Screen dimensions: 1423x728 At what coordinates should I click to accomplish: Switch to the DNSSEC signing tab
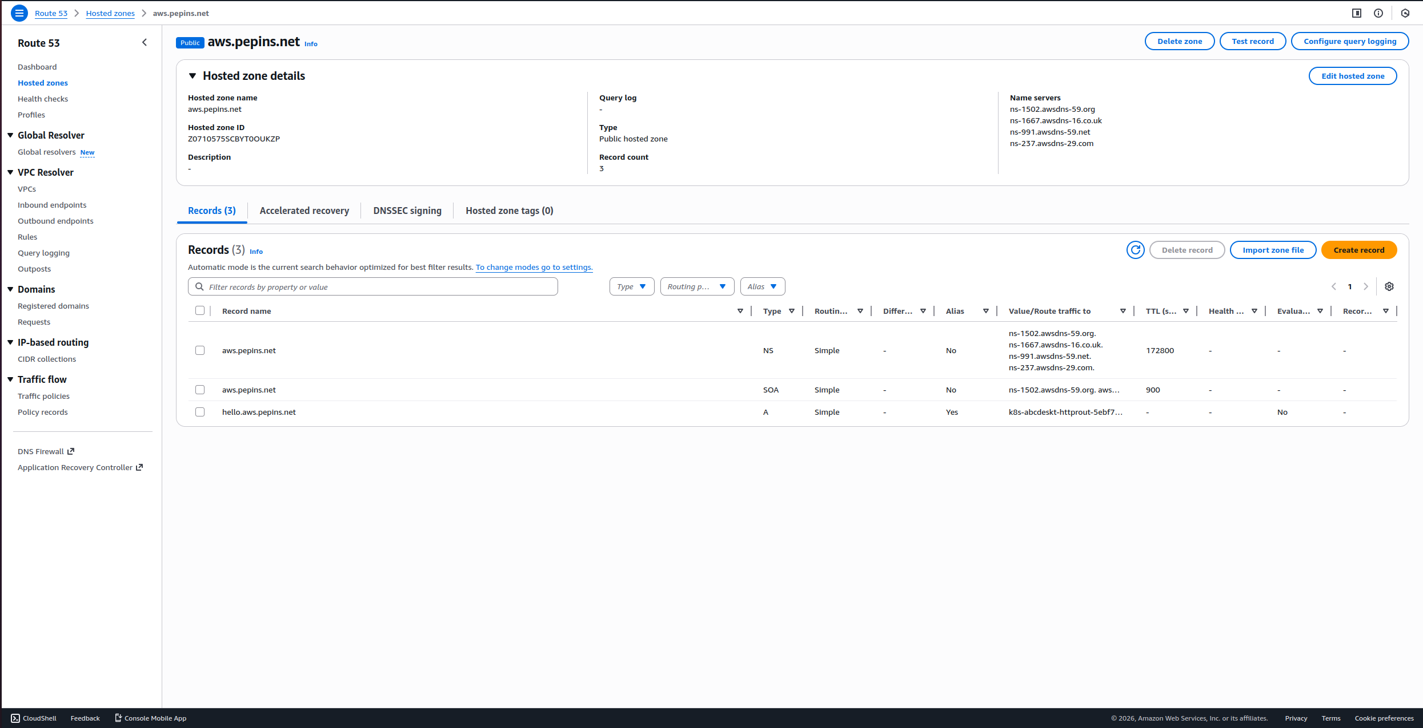click(x=407, y=210)
